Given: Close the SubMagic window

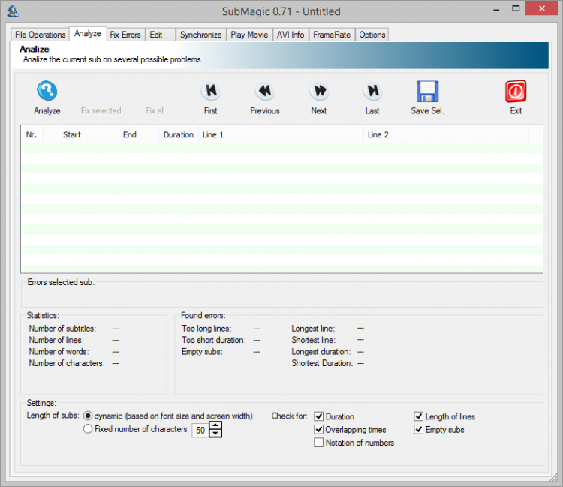Looking at the screenshot, I should [542, 8].
